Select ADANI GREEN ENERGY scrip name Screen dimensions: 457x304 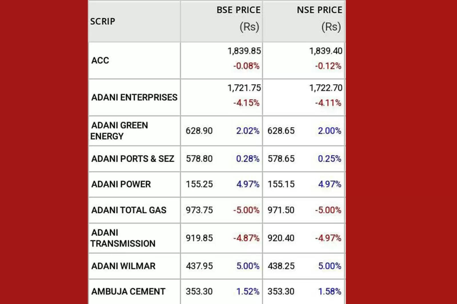tap(119, 131)
